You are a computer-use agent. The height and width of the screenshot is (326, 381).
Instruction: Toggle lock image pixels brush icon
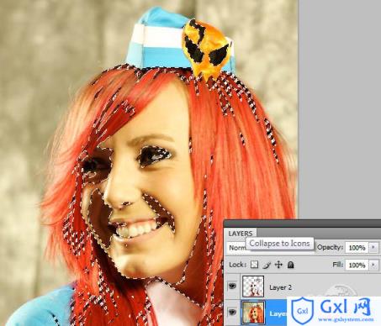point(267,265)
